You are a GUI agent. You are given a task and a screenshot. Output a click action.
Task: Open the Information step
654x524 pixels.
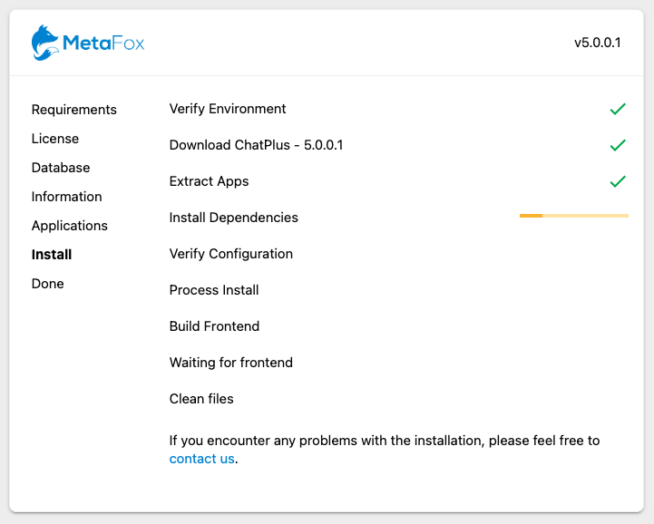67,197
